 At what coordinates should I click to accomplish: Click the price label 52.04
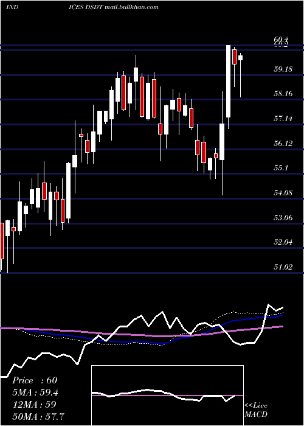point(283,242)
